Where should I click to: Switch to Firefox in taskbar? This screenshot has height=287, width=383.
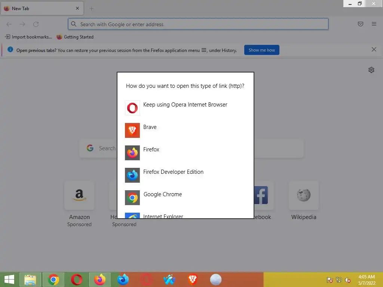pyautogui.click(x=99, y=280)
